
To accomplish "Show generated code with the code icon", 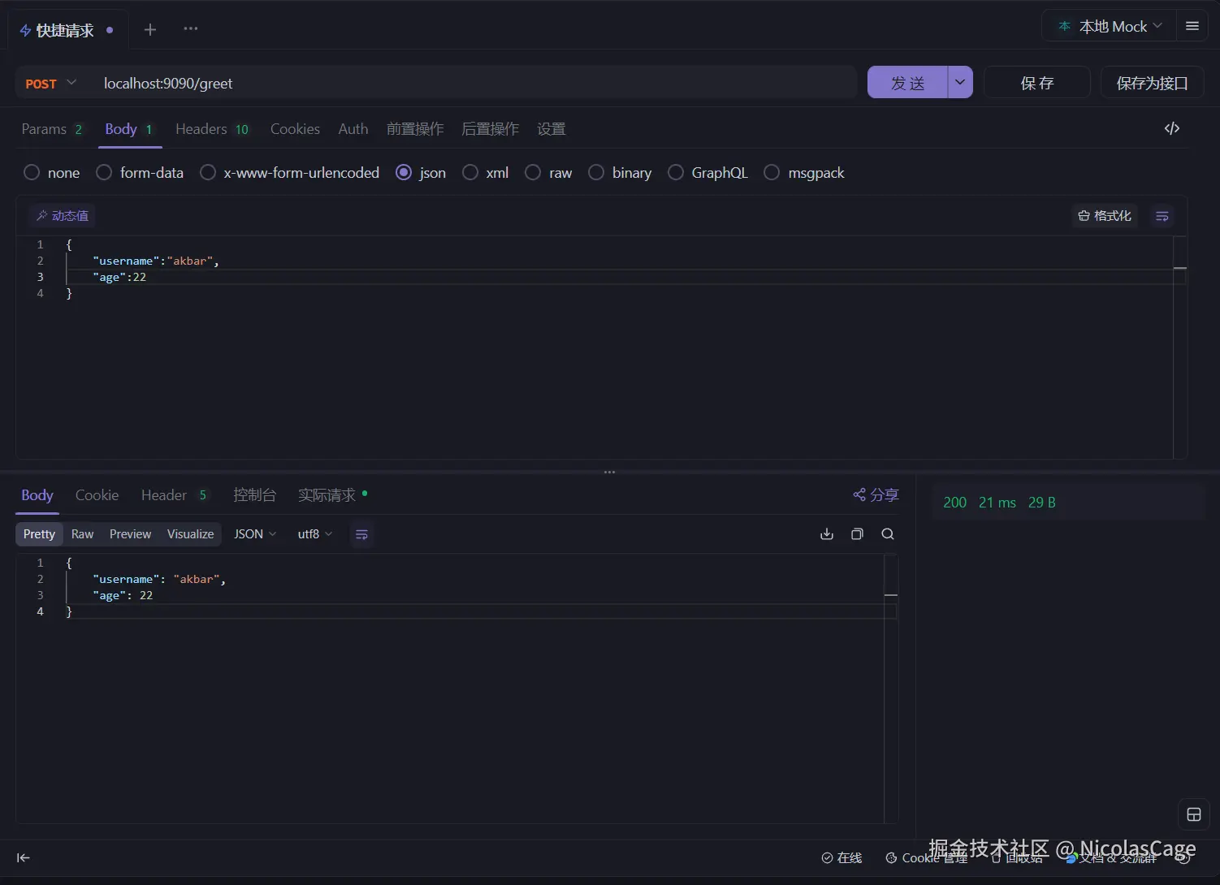I will [1172, 128].
